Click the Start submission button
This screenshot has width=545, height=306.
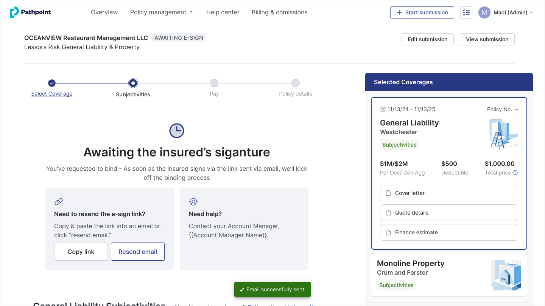tap(422, 12)
